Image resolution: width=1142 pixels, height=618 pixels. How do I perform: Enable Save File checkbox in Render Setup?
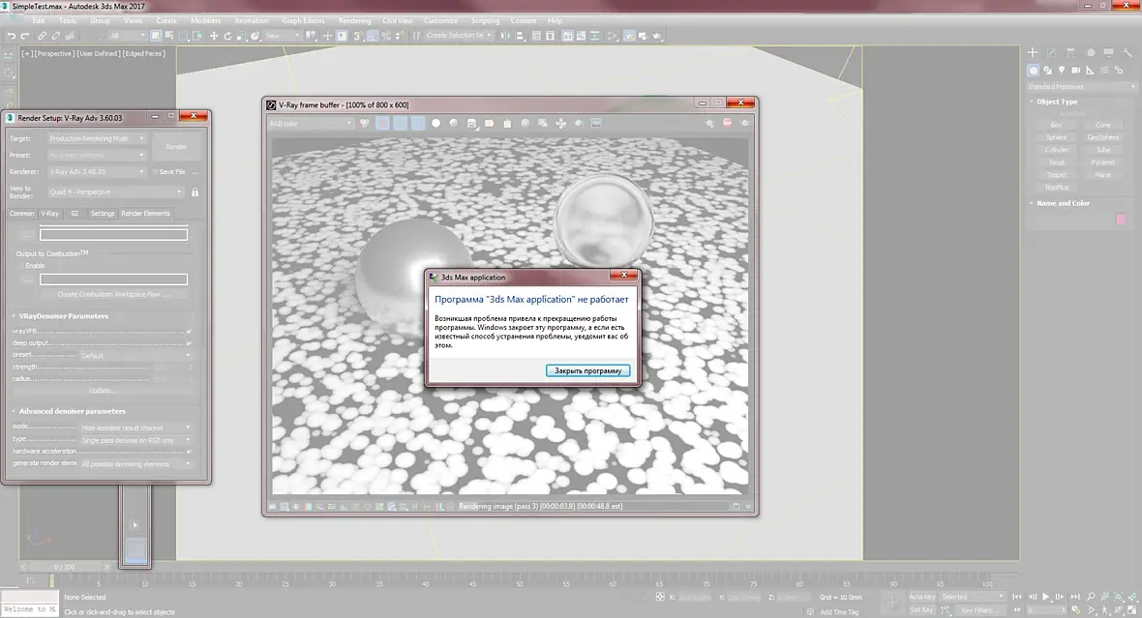coord(155,172)
